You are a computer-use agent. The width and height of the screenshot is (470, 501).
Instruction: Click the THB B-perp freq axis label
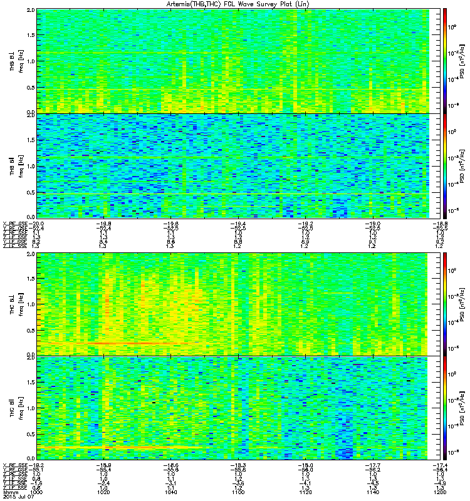[x=16, y=61]
